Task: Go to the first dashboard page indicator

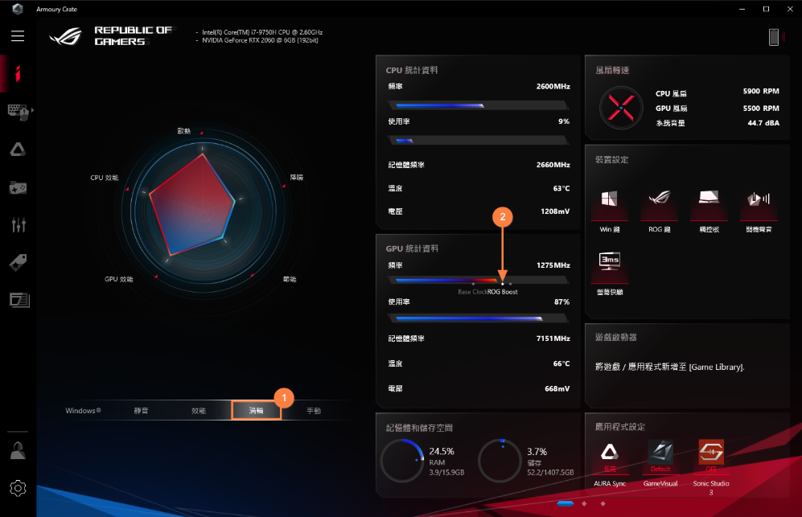Action: click(566, 503)
